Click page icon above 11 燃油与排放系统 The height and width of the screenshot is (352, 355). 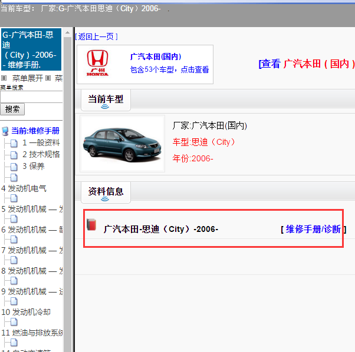coord(14,321)
